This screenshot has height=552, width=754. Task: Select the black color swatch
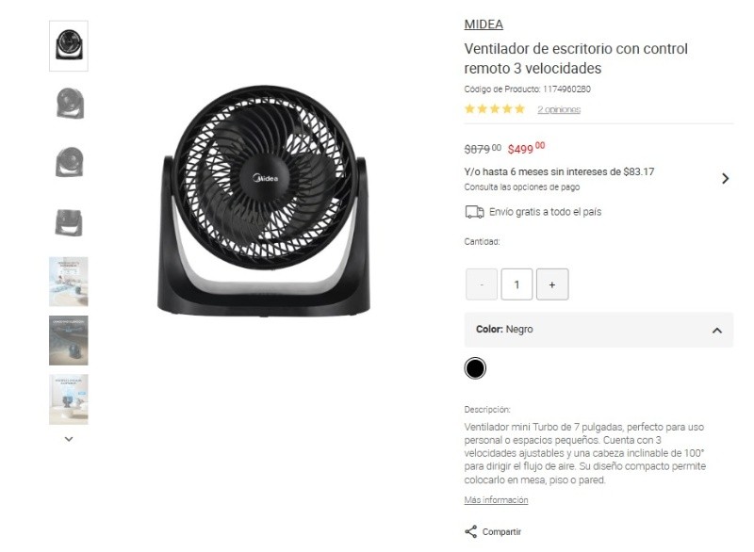coord(475,368)
